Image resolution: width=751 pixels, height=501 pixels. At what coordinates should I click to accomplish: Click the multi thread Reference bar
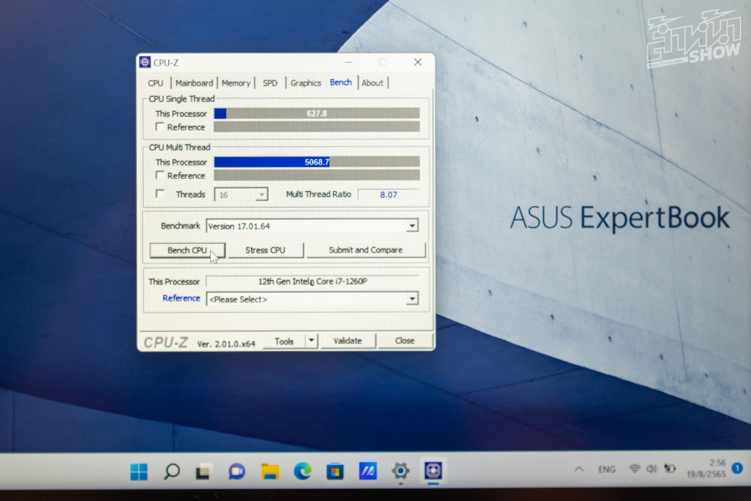317,175
